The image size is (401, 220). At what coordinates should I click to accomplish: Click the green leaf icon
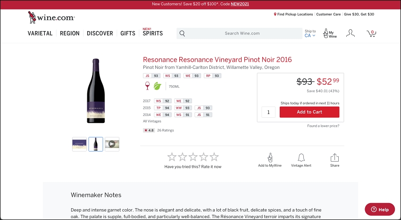click(x=157, y=86)
